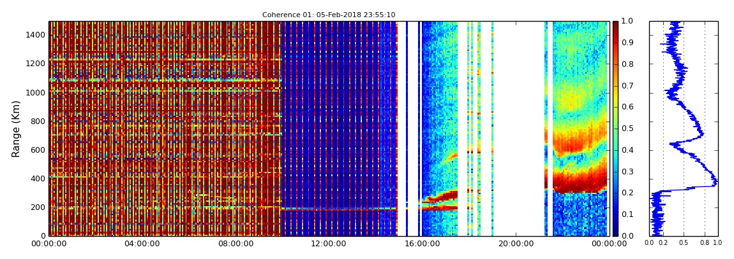Click the 20:00:00 time axis tick label
The width and height of the screenshot is (734, 259).
pos(514,244)
